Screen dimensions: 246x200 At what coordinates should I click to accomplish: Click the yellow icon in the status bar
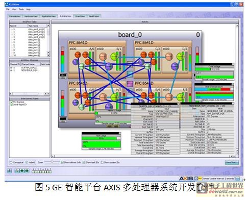[200, 179]
